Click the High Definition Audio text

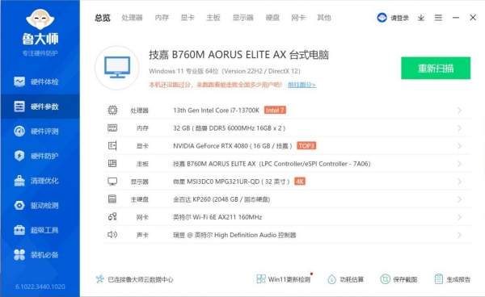pyautogui.click(x=234, y=235)
